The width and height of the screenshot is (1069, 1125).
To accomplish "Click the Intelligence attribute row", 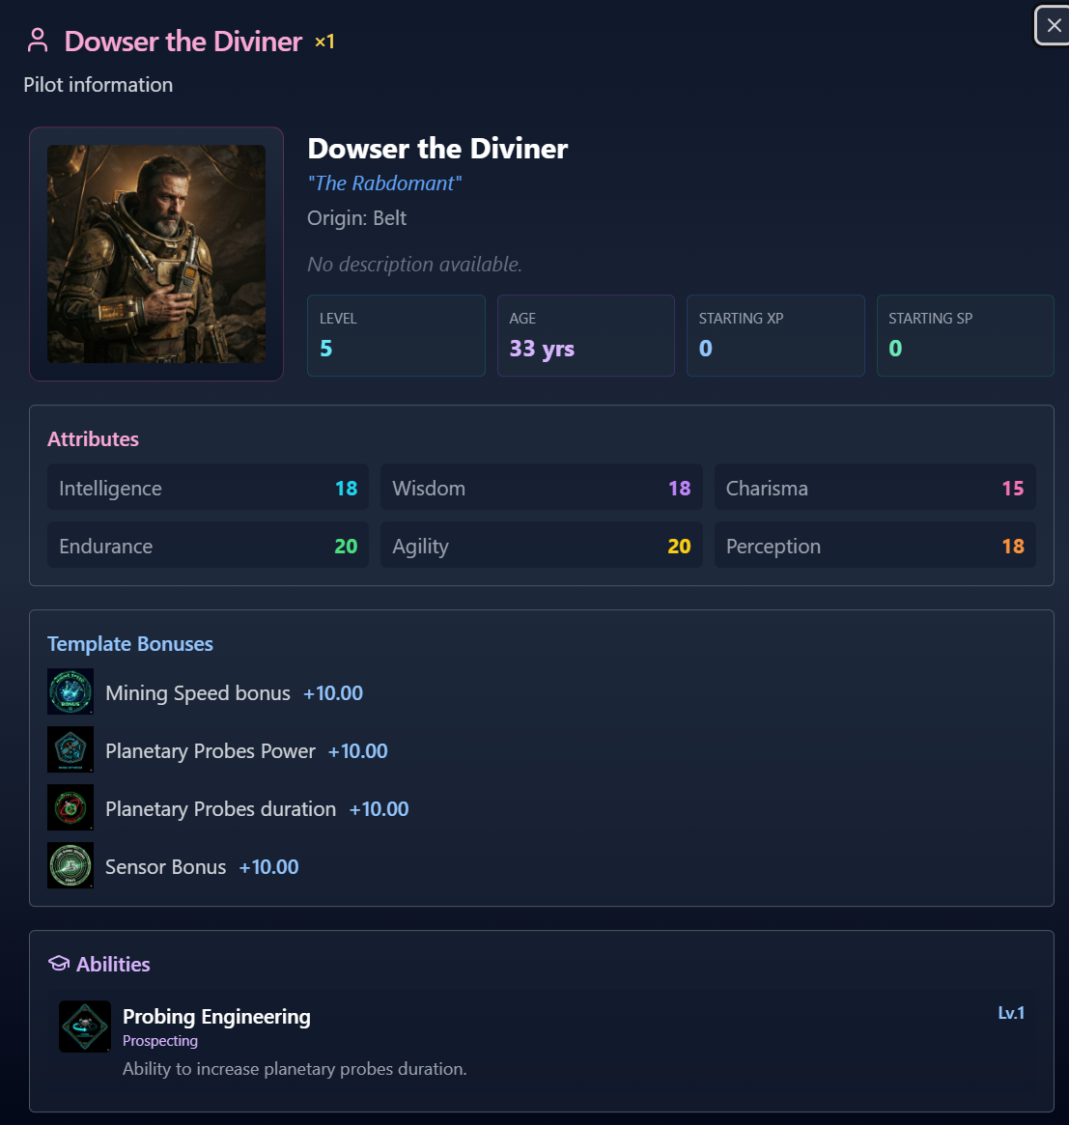I will click(208, 487).
